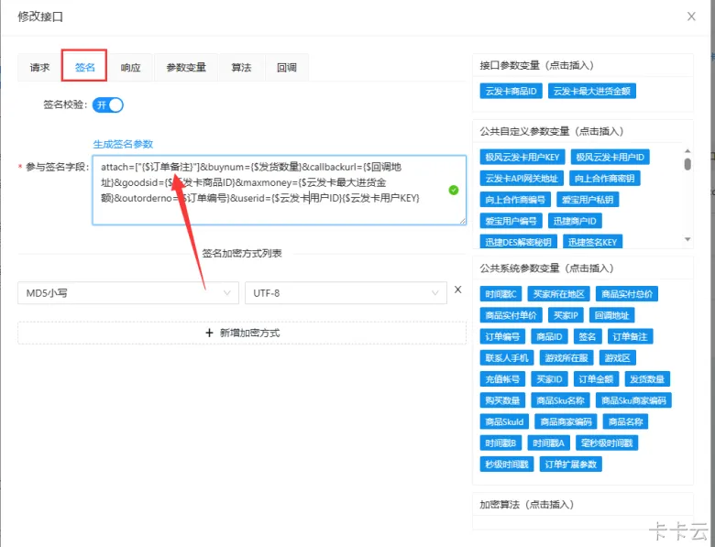Insert the 商品实付总价 variable
This screenshot has width=715, height=547.
click(626, 294)
